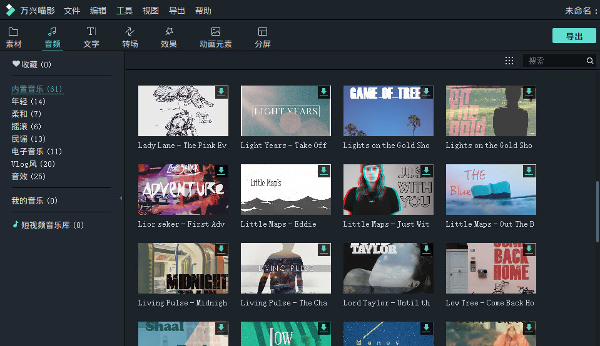Click the green 导出 export button
600x346 pixels.
[x=574, y=36]
